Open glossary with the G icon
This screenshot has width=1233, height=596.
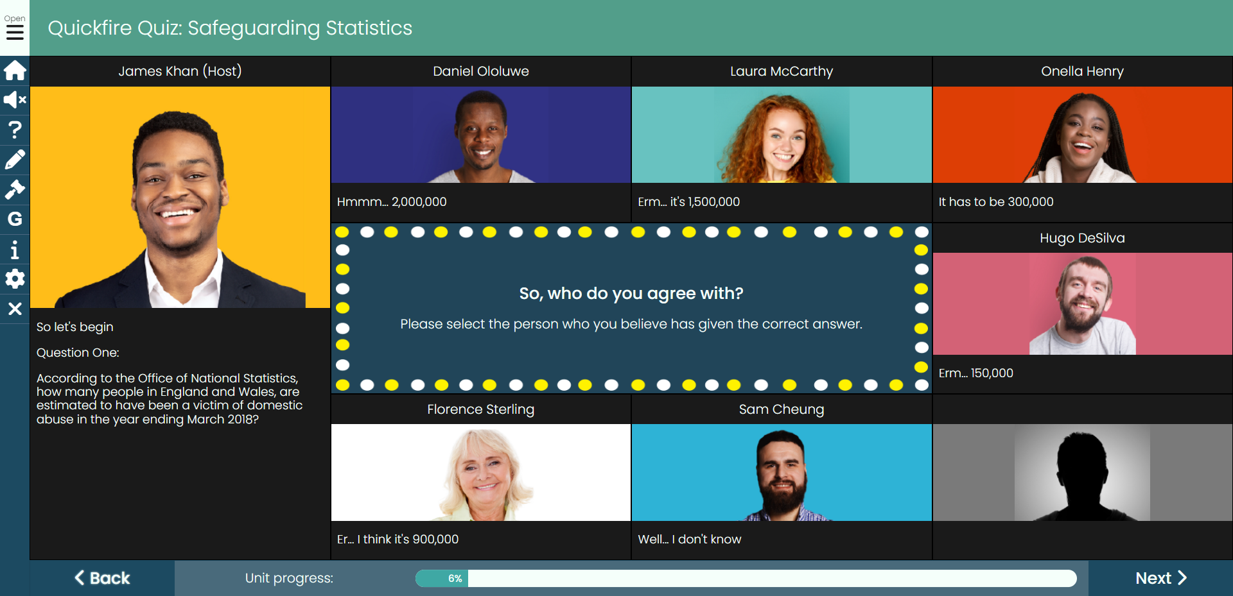click(15, 219)
